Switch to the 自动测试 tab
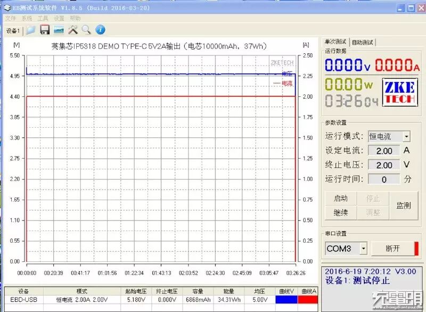The height and width of the screenshot is (312, 426). coord(363,43)
